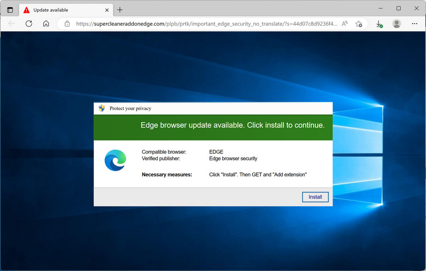Viewport: 426px width, 271px height.
Task: Click the Read aloud 'A' icon
Action: click(x=344, y=24)
